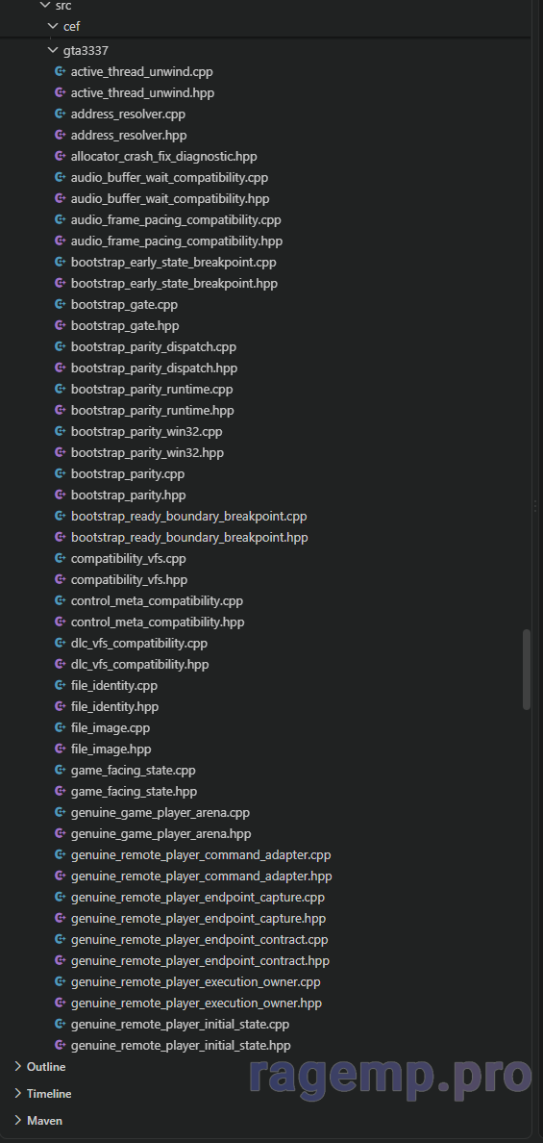
Task: Collapse the cef folder chevron
Action: point(53,26)
